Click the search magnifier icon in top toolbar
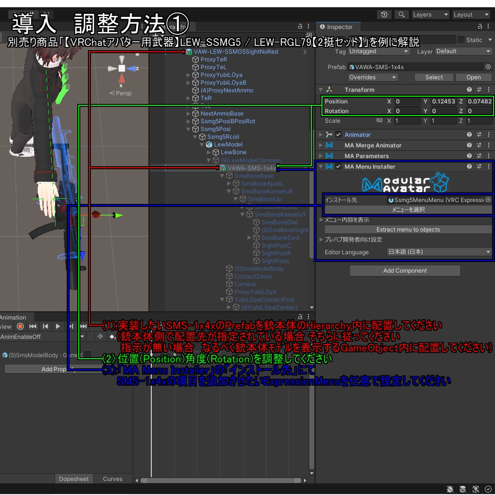This screenshot has height=495, width=495. click(401, 15)
